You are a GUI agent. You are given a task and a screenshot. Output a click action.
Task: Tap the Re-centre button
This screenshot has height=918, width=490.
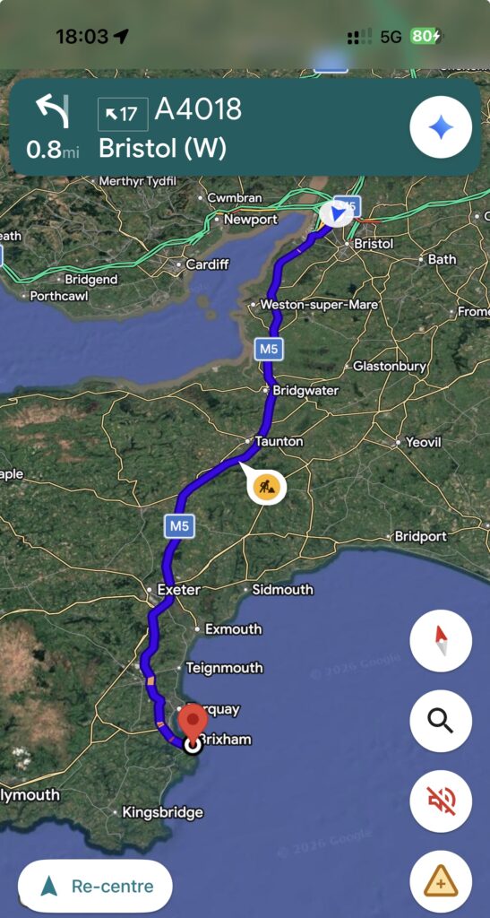pos(95,887)
